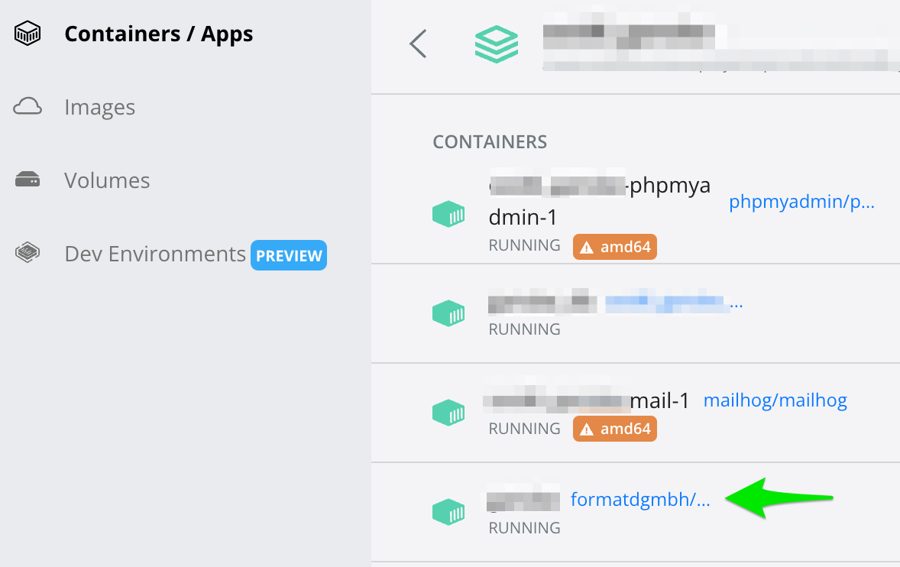Click the Dev Environments layers icon
This screenshot has height=567, width=900.
[x=28, y=253]
